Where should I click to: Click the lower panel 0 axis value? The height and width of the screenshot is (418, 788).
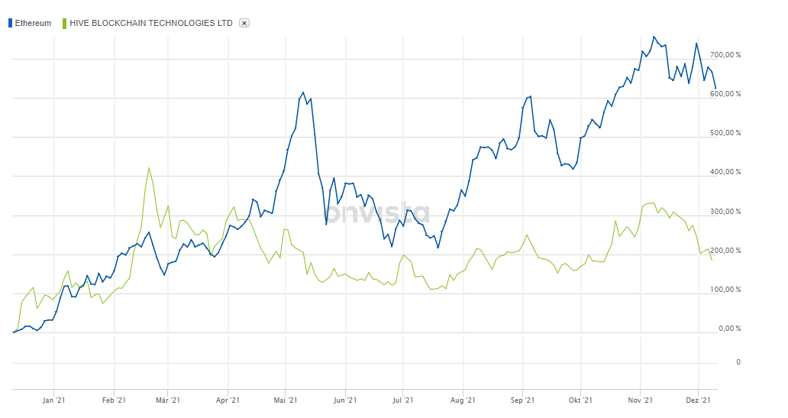pyautogui.click(x=738, y=362)
